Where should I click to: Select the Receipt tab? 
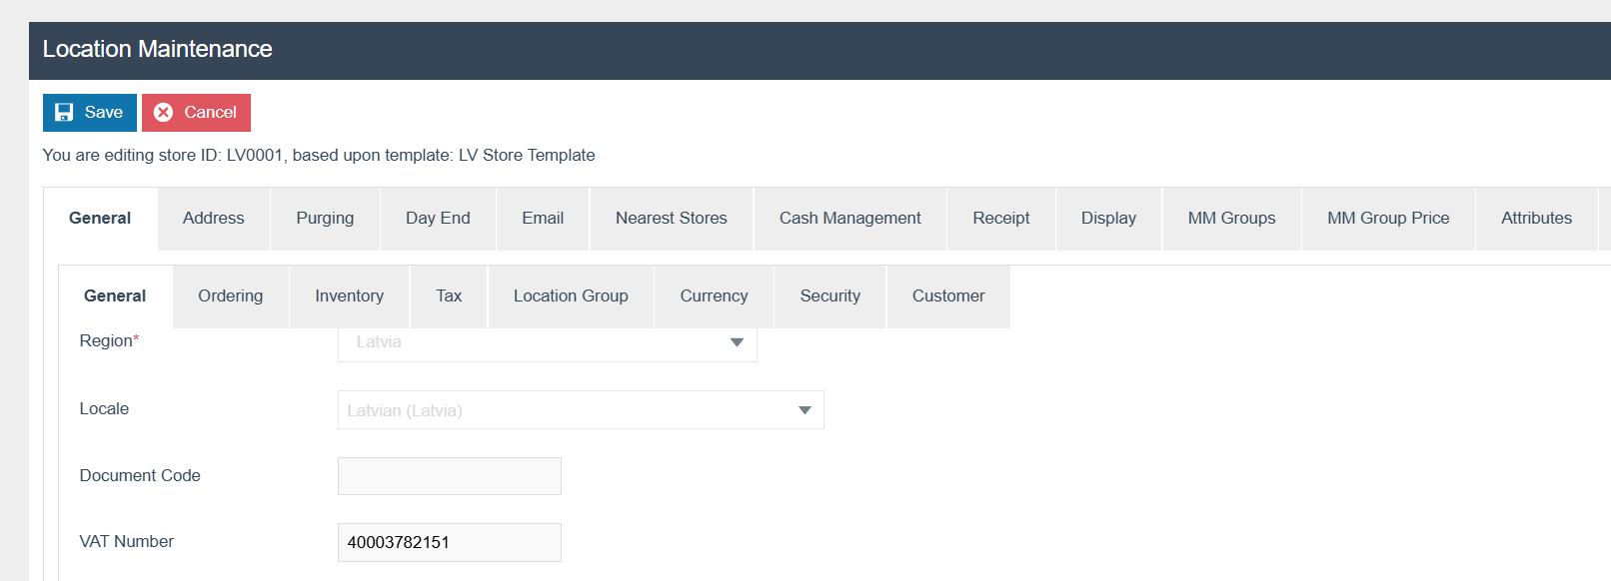tap(1000, 219)
